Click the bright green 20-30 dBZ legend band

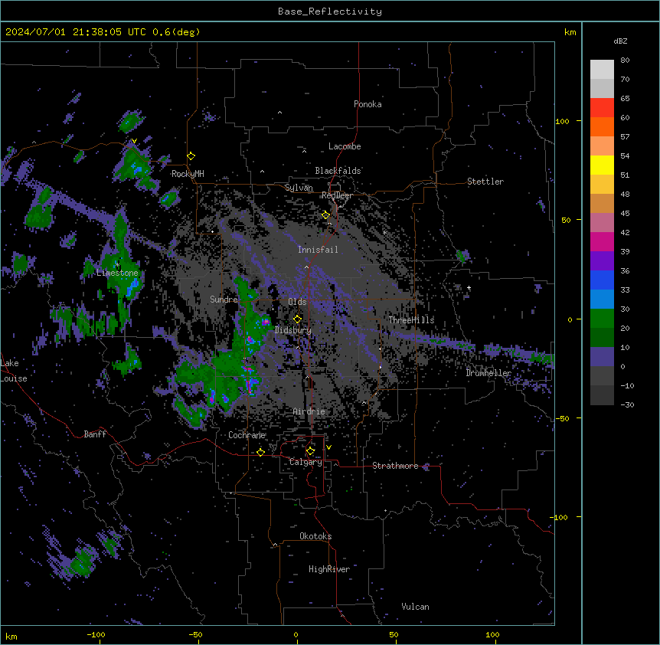602,319
